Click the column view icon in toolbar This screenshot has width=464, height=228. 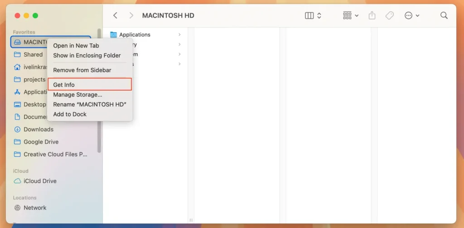(x=309, y=16)
